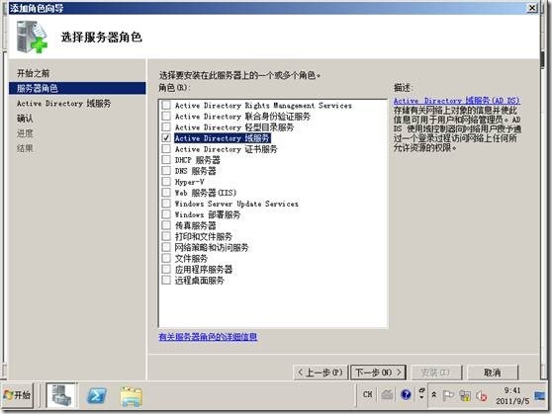The width and height of the screenshot is (552, 414).
Task: Open Action Center flag icon
Action: pos(448,395)
